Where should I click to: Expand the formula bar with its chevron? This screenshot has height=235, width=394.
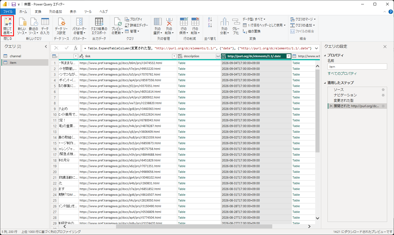316,48
